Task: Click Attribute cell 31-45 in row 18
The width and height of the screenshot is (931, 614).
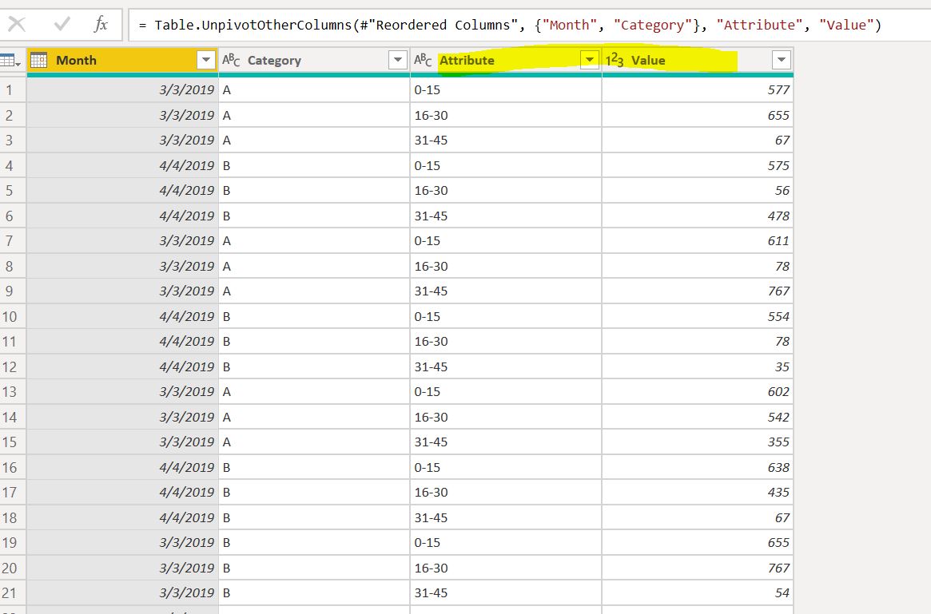Action: [x=506, y=518]
